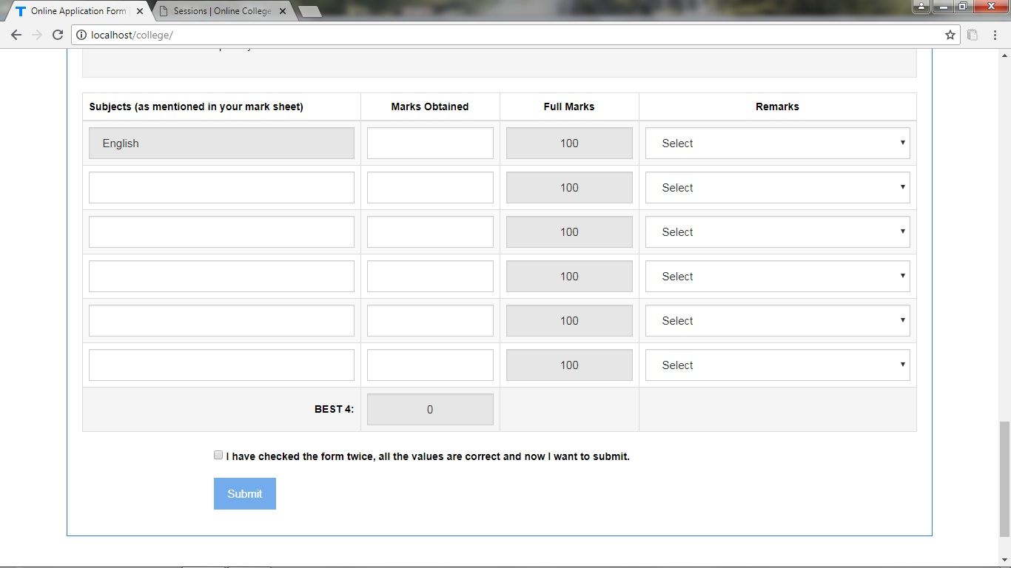Click the 'BEST 4:' label
This screenshot has height=568, width=1011.
coord(334,409)
